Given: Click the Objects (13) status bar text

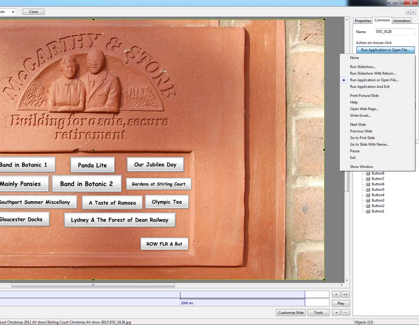Looking at the screenshot, I should pyautogui.click(x=363, y=322).
